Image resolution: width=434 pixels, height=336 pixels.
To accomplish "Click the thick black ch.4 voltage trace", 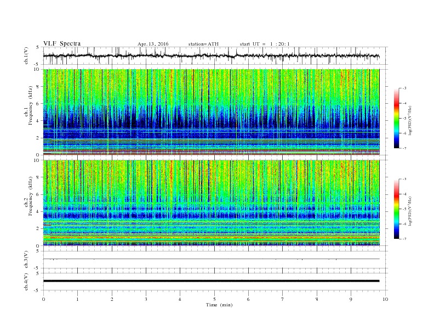I will [x=212, y=281].
